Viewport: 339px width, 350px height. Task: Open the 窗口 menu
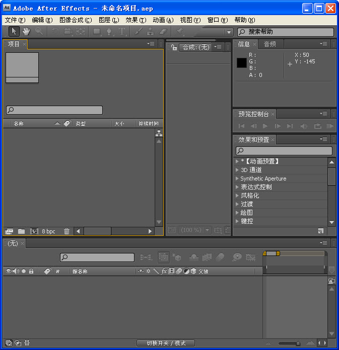(218, 20)
